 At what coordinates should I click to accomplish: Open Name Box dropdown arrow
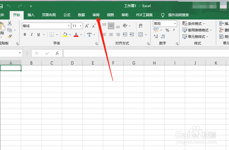point(20,53)
